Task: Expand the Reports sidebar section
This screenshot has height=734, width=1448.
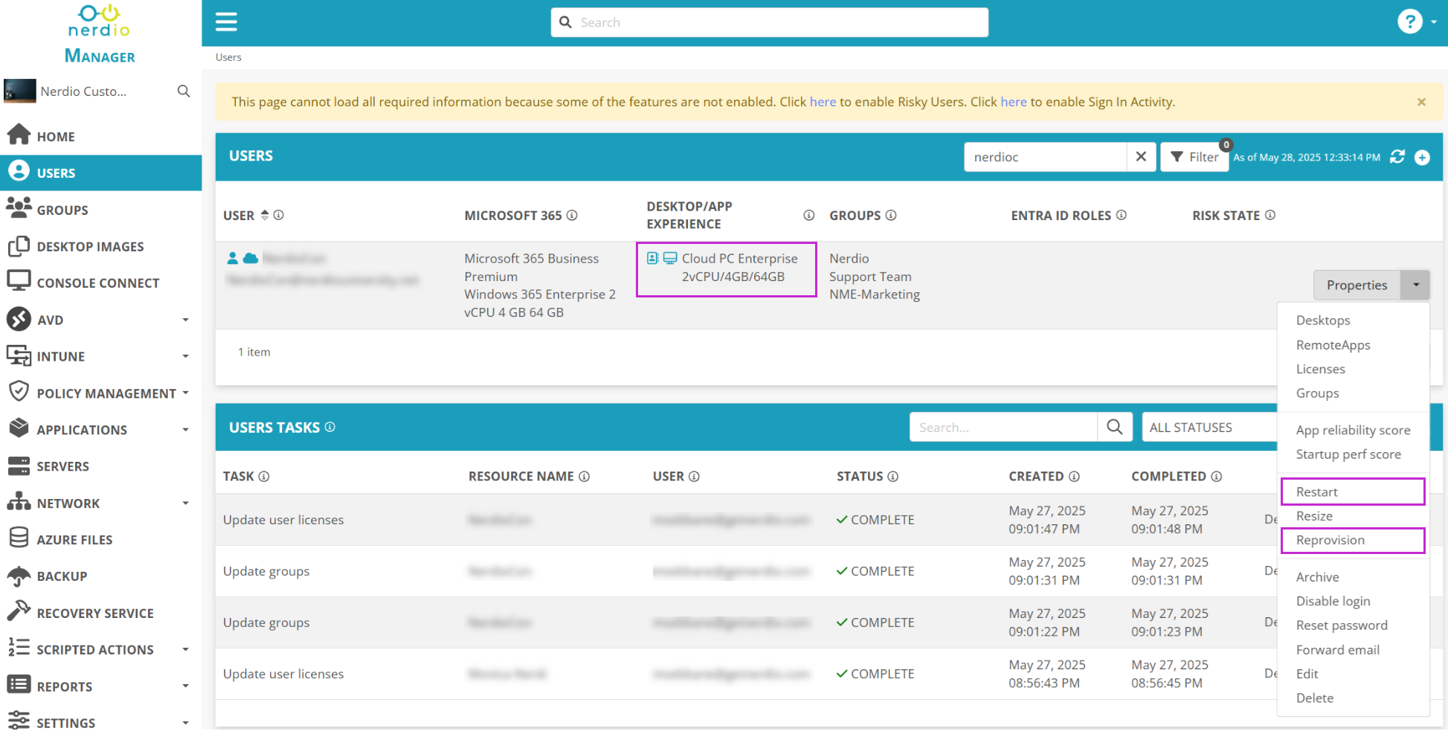Action: (x=185, y=686)
